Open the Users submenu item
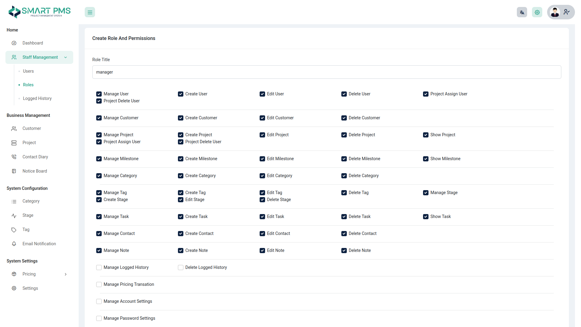 pyautogui.click(x=28, y=71)
